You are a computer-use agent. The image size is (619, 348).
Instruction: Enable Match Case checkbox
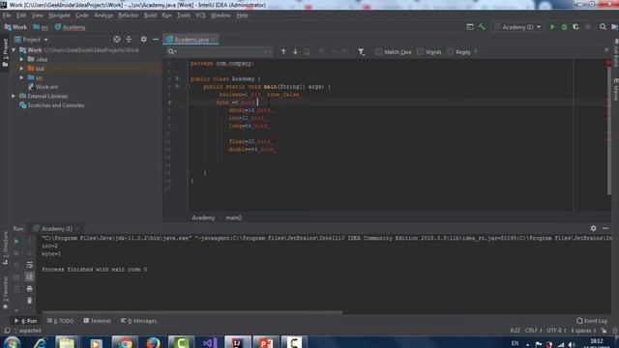click(378, 51)
